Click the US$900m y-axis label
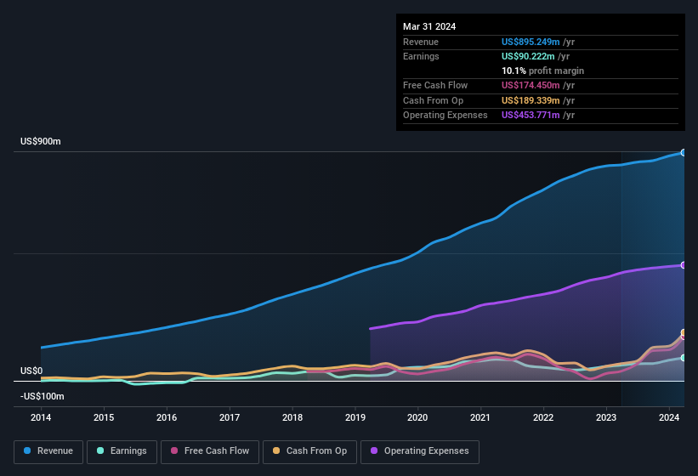The width and height of the screenshot is (698, 476). pyautogui.click(x=41, y=141)
